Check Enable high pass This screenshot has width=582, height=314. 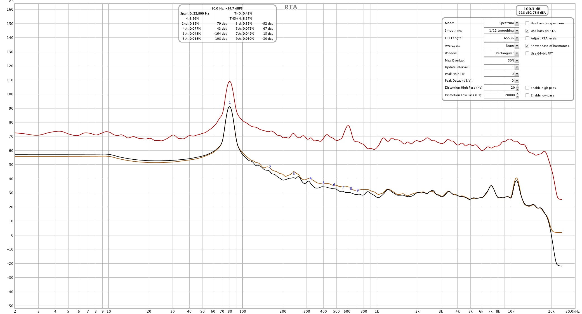(x=527, y=88)
